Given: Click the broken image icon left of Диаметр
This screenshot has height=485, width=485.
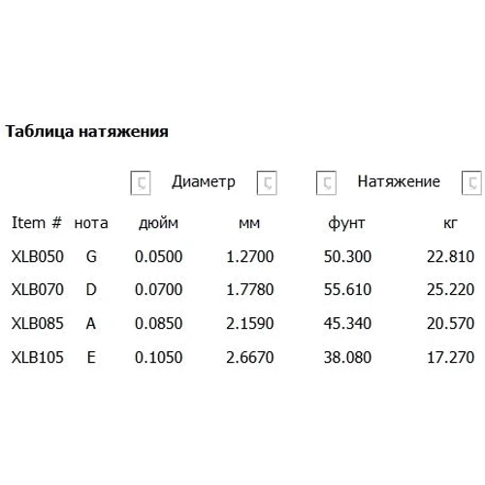Looking at the screenshot, I should click(x=141, y=182).
